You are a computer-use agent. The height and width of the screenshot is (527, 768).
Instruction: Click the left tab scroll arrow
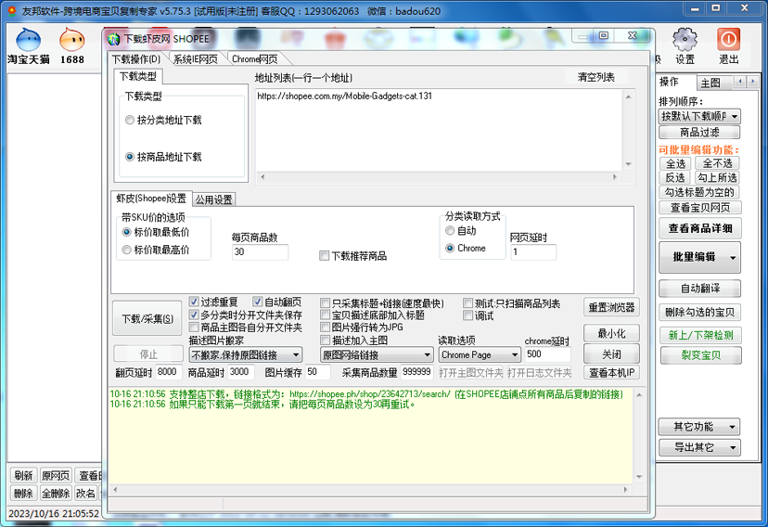click(x=739, y=83)
